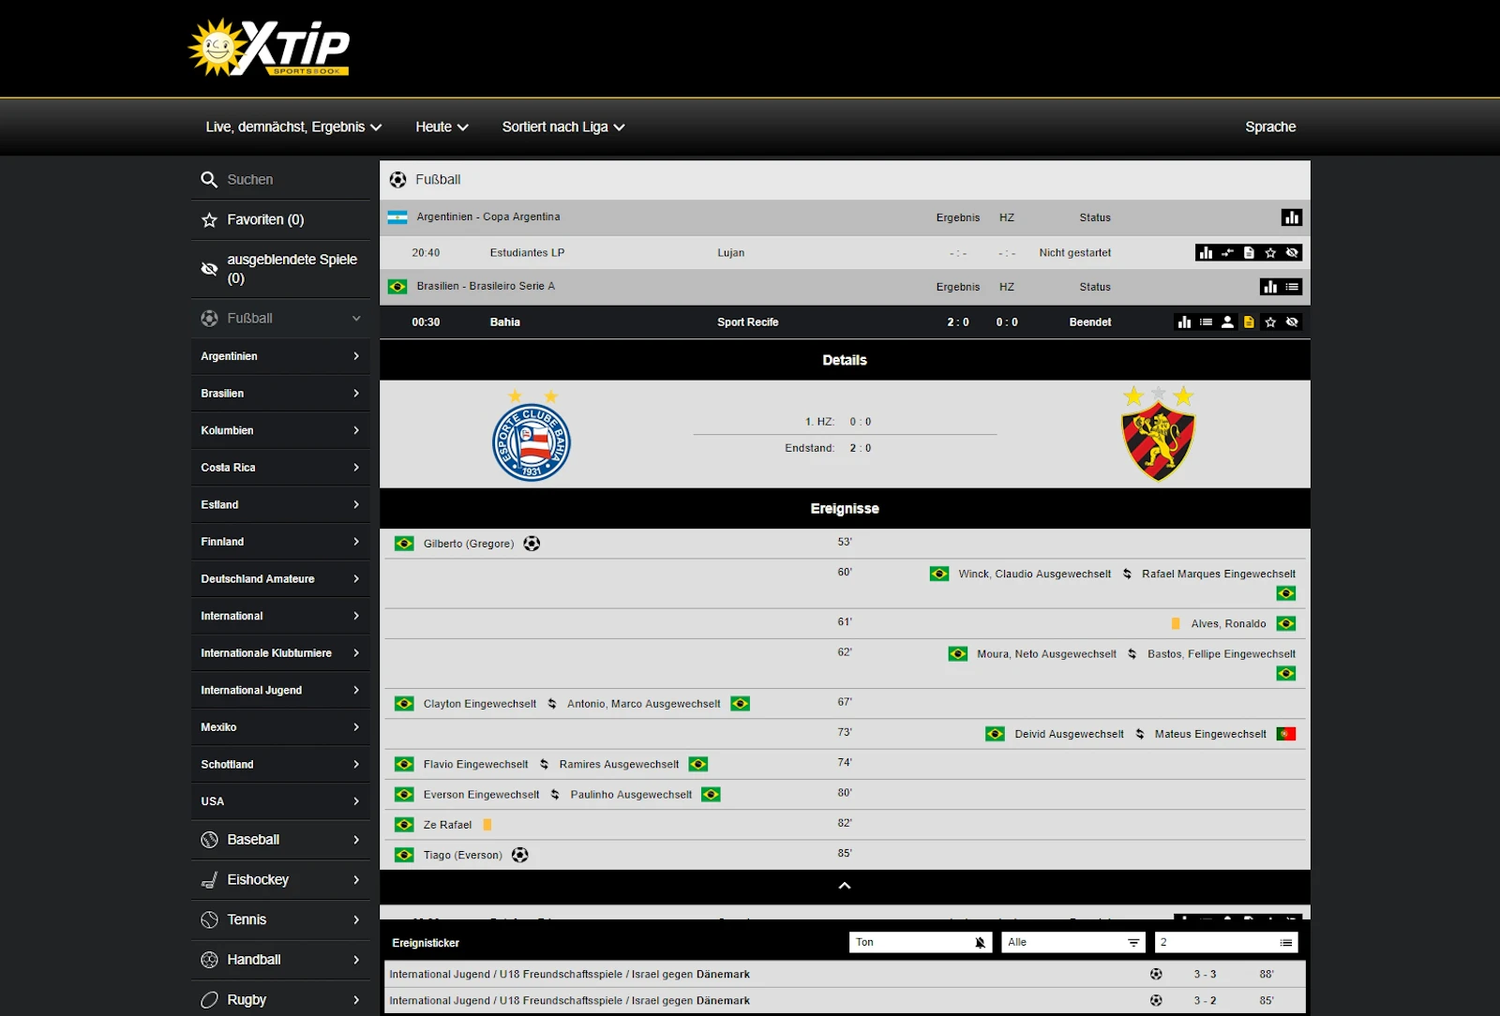Show lineups for the Bahia match
Screen dimensions: 1500x1016
tap(1228, 321)
